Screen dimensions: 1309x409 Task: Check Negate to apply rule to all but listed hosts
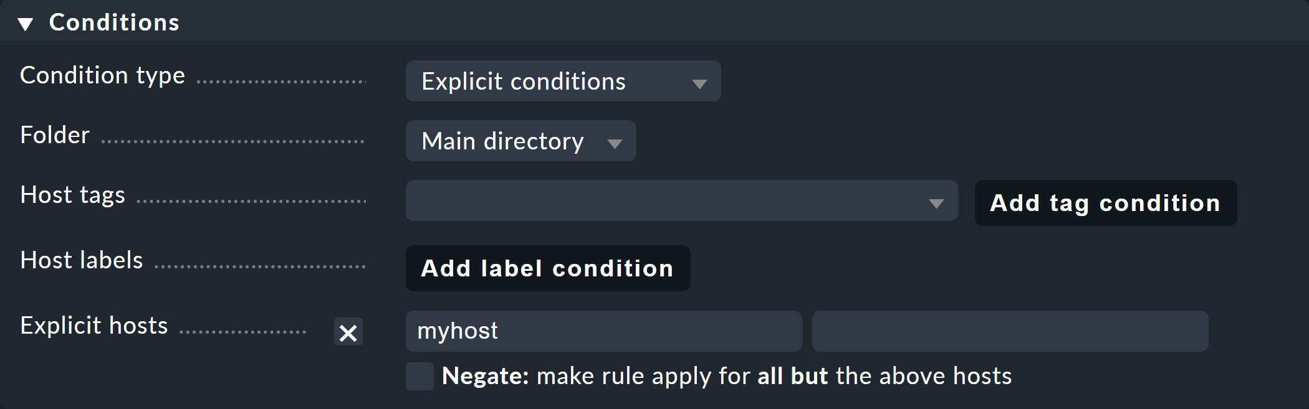coord(419,376)
